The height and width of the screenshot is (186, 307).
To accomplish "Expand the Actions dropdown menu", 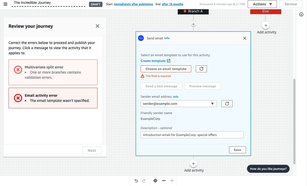I will click(x=262, y=4).
